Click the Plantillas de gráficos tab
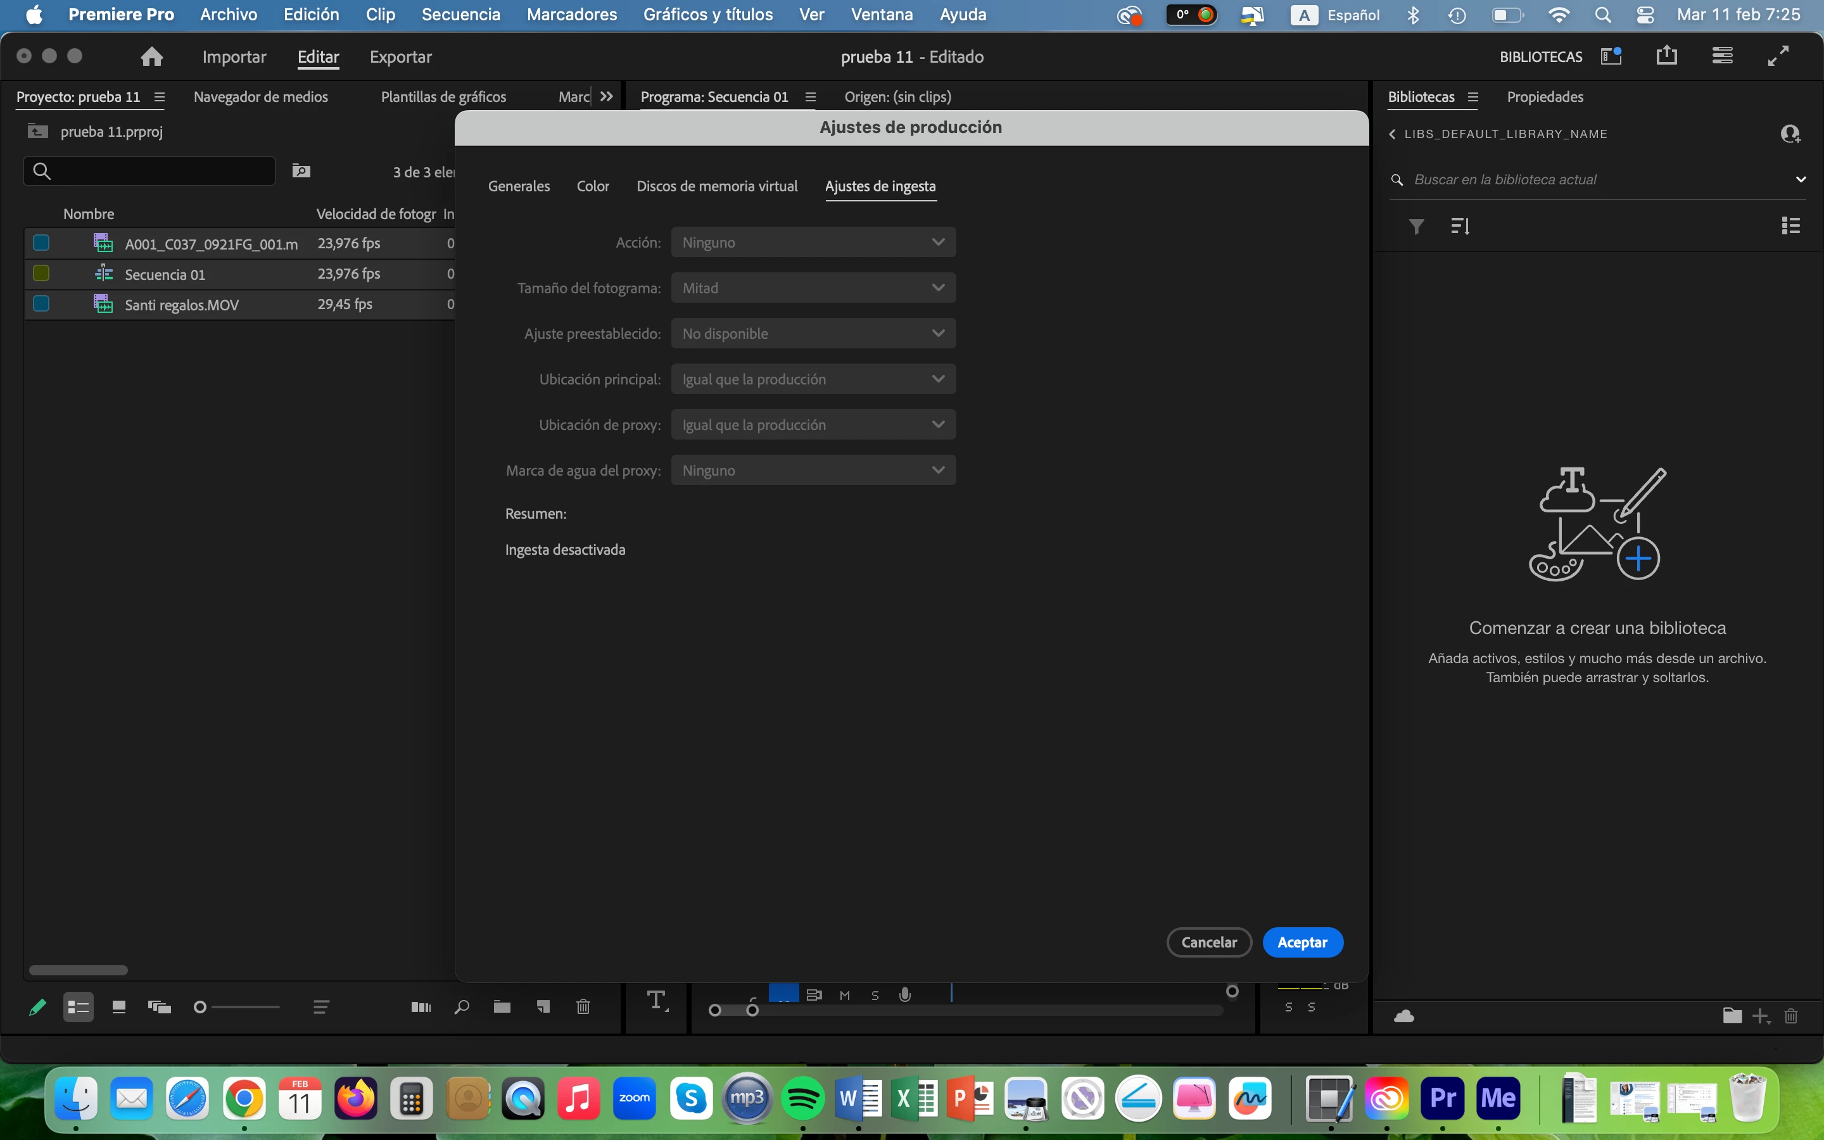Viewport: 1824px width, 1140px height. click(444, 96)
